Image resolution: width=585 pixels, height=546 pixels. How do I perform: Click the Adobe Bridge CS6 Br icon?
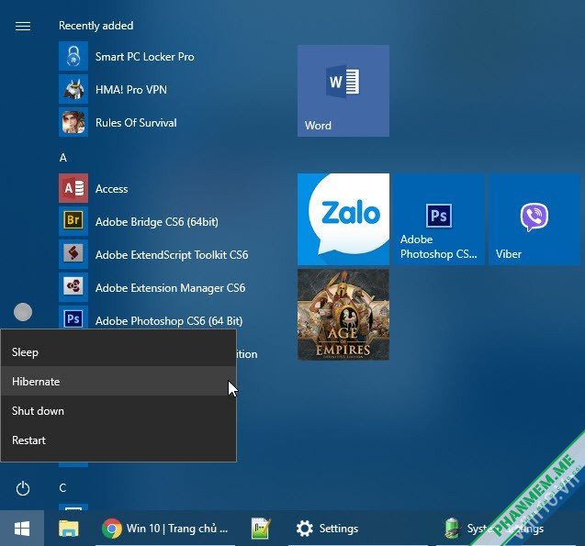point(73,221)
